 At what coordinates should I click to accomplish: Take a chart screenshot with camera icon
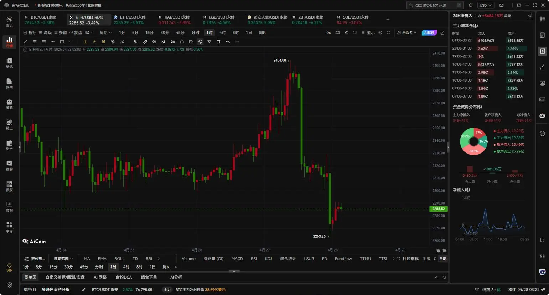[x=337, y=32]
